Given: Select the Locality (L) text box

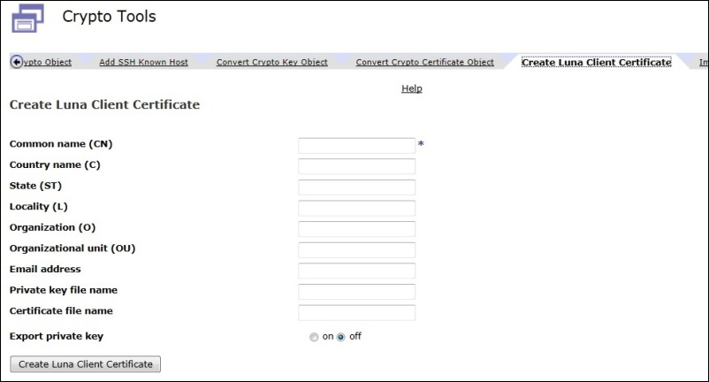Looking at the screenshot, I should tap(356, 208).
